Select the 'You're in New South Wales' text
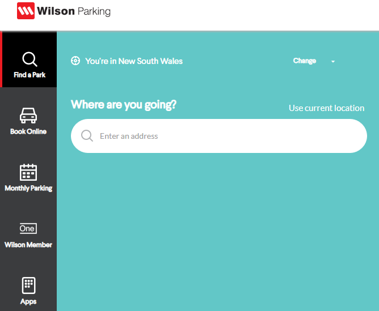The height and width of the screenshot is (311, 379). pos(134,61)
